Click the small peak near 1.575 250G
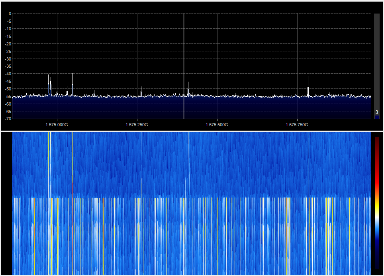This screenshot has height=276, width=384. coord(141,88)
